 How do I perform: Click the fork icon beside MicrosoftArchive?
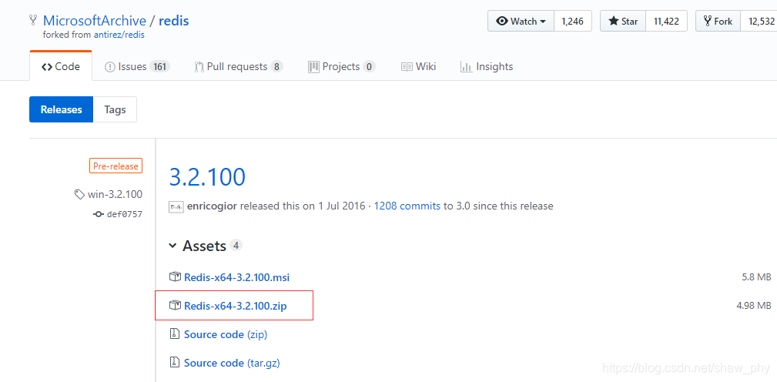coord(34,21)
